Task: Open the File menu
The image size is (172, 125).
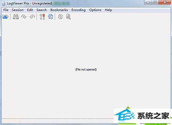Action: point(6,10)
